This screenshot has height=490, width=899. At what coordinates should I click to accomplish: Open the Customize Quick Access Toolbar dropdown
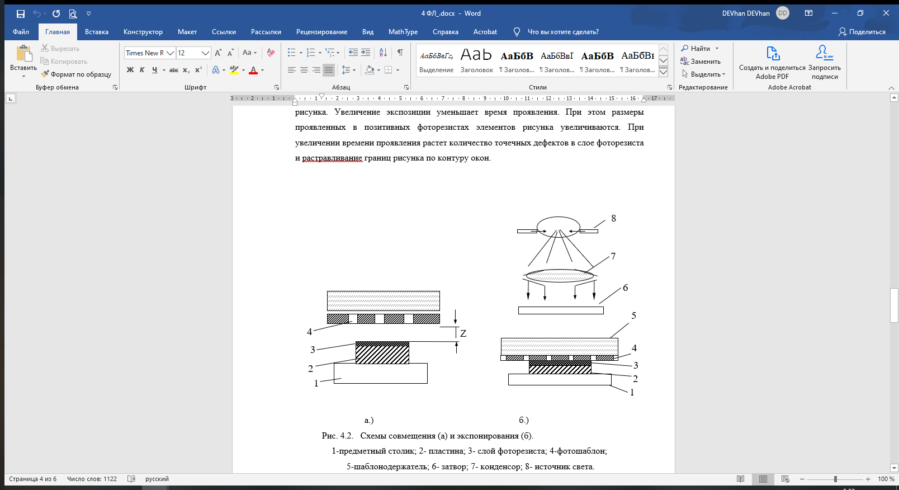click(88, 13)
